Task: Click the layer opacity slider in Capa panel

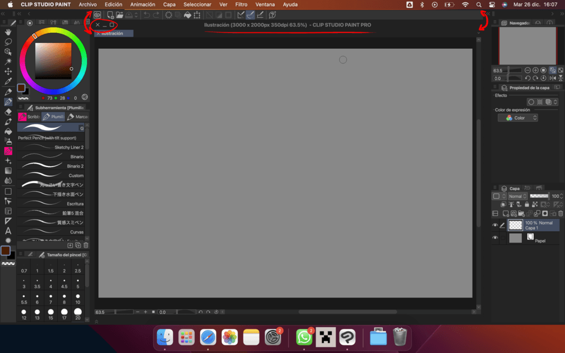Action: [539, 196]
